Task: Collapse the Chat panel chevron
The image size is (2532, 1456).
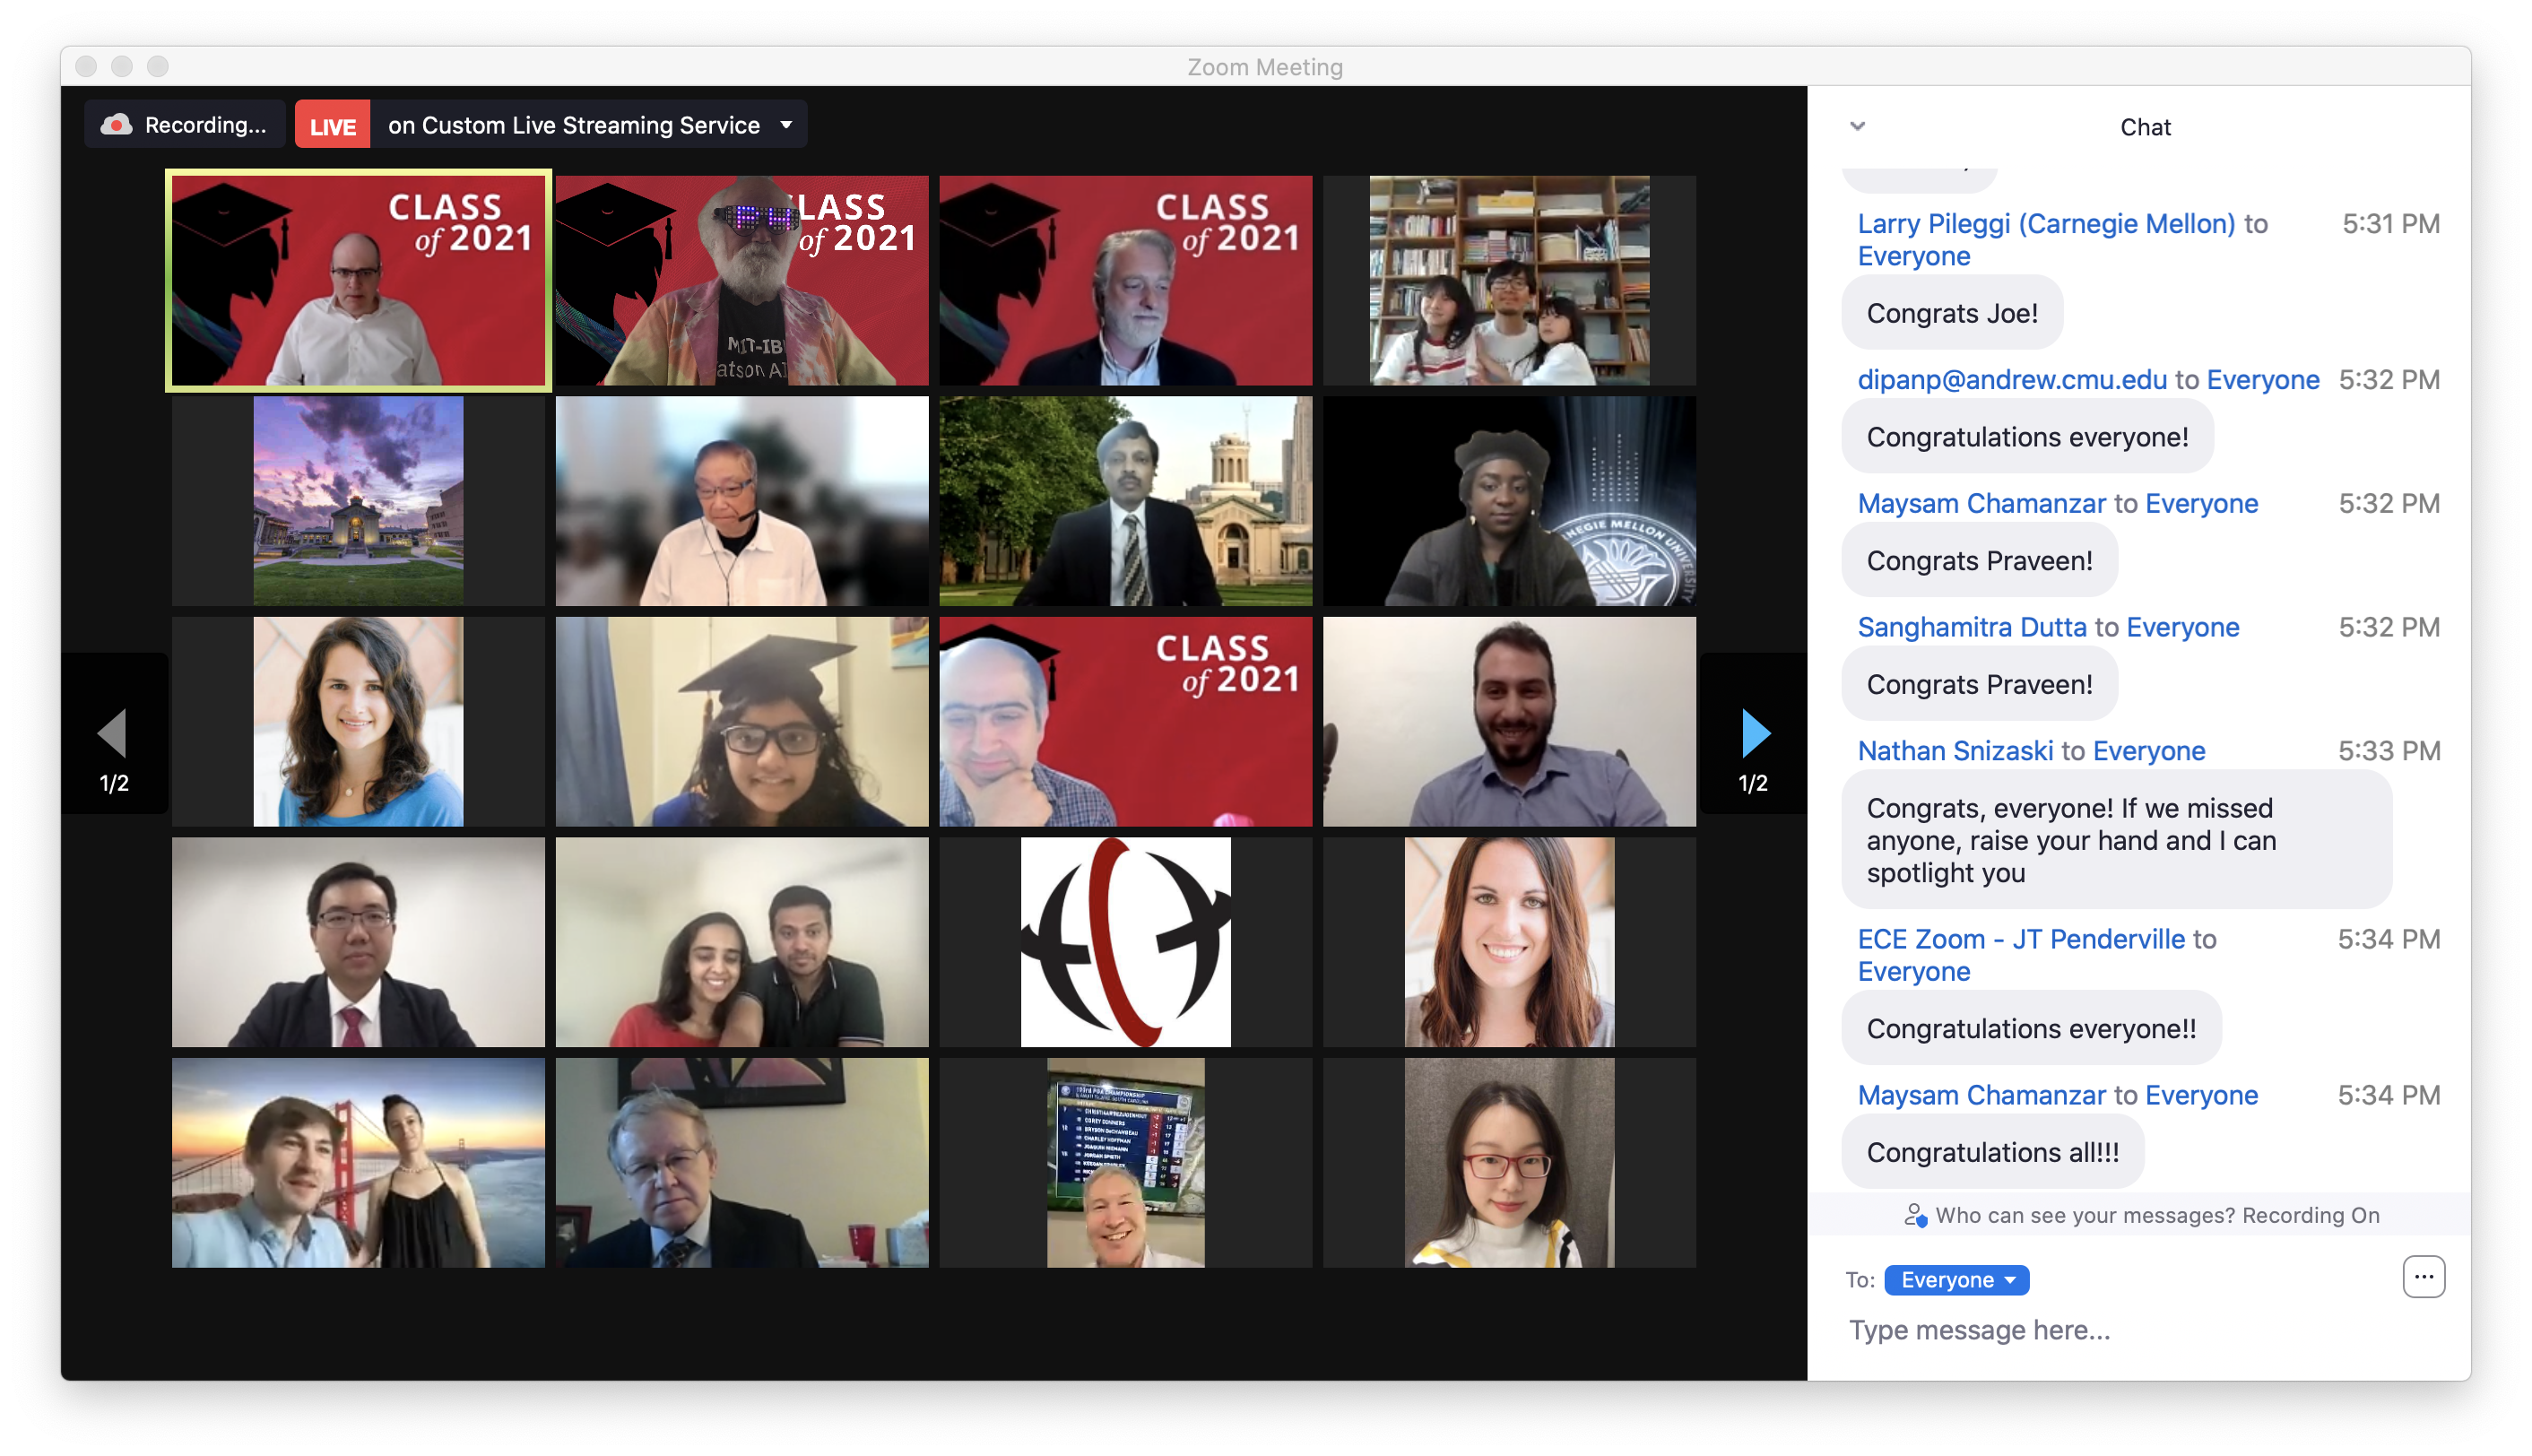Action: click(1857, 126)
